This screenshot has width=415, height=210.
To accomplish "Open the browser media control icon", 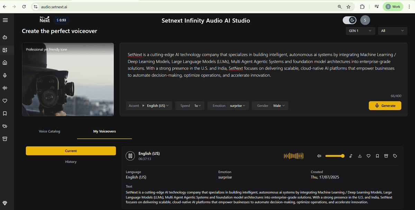I will (x=377, y=7).
